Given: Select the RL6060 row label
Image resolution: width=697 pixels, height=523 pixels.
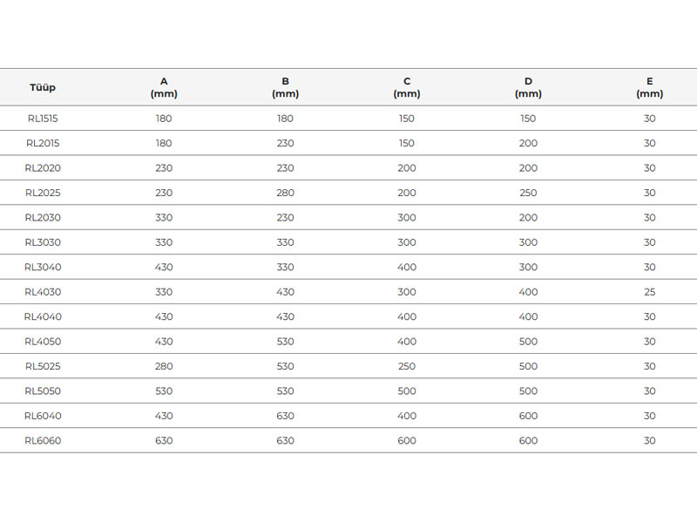Looking at the screenshot, I should [x=43, y=441].
